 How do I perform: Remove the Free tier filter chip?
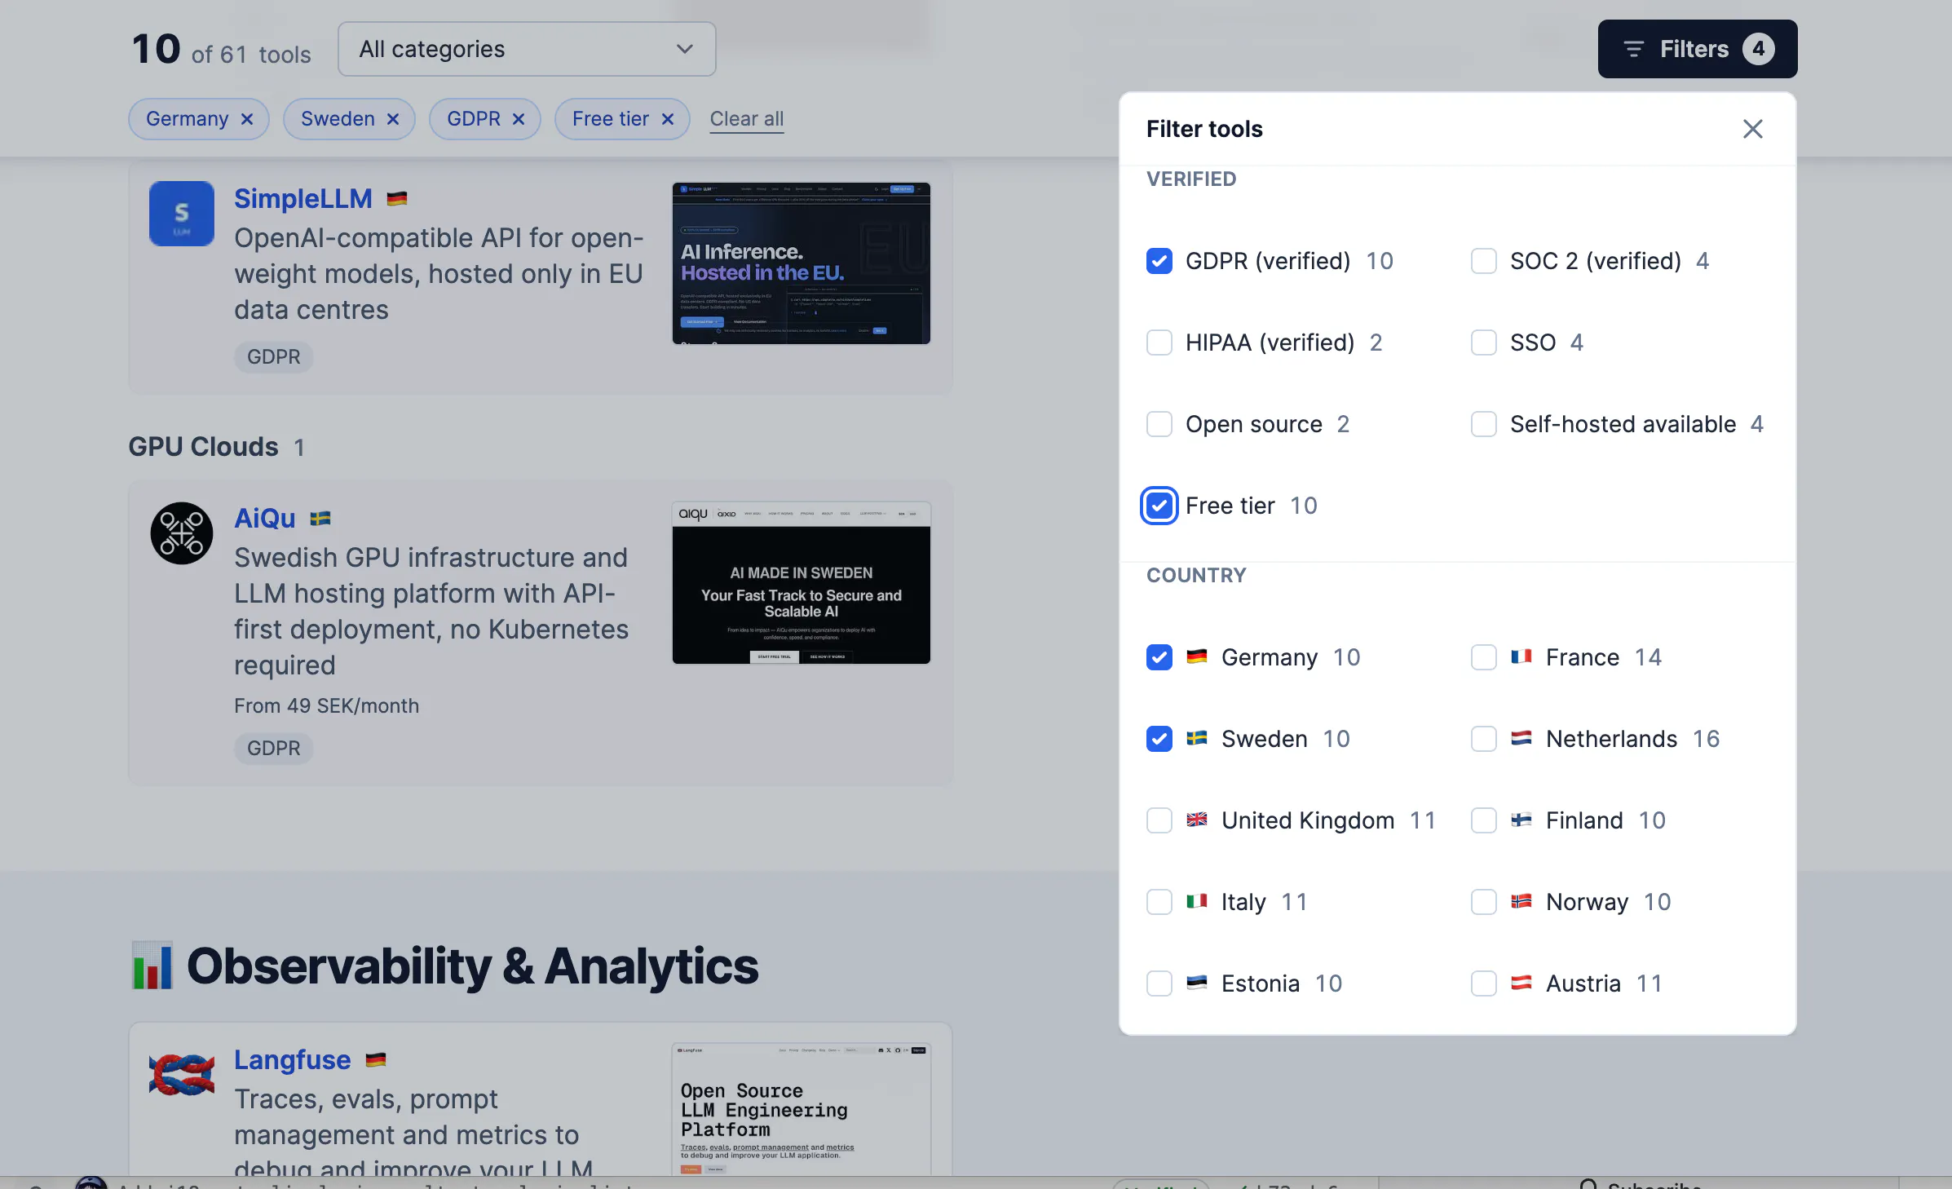pos(668,119)
